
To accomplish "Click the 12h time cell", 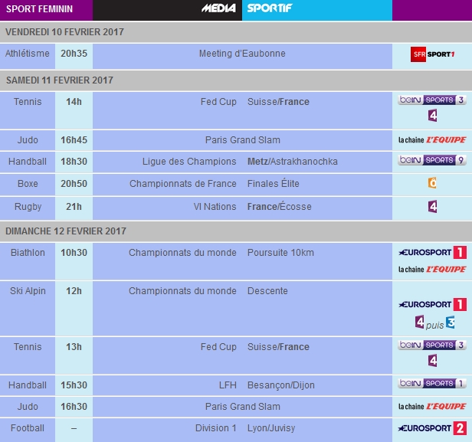I will pyautogui.click(x=74, y=309).
